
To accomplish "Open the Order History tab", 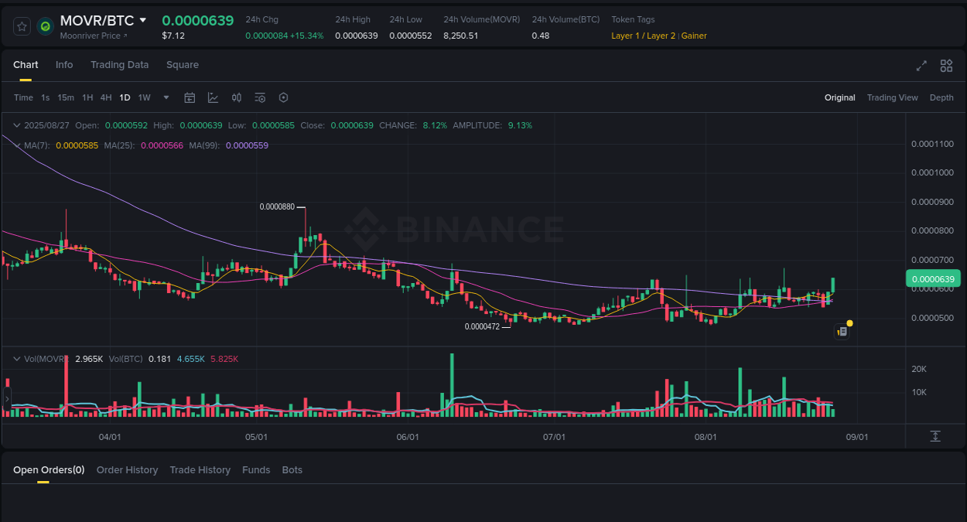I will (x=127, y=469).
